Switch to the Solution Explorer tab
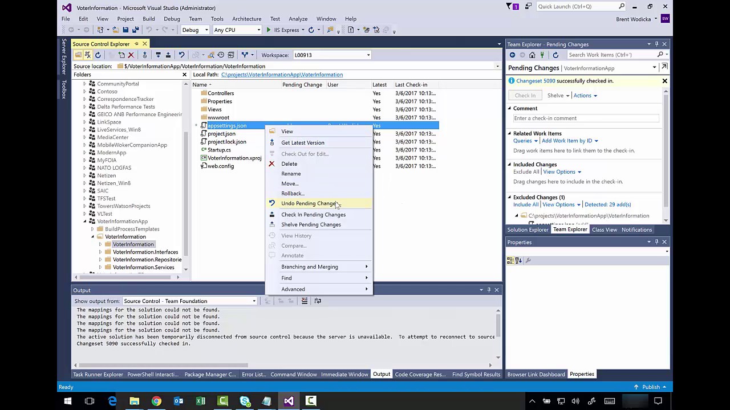Screen dimensions: 730x410 tap(528, 229)
